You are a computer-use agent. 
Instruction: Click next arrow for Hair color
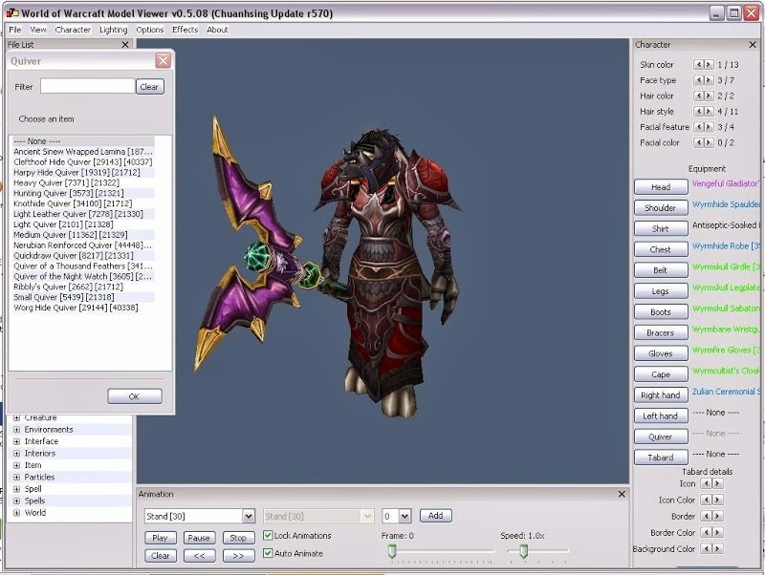pos(709,96)
